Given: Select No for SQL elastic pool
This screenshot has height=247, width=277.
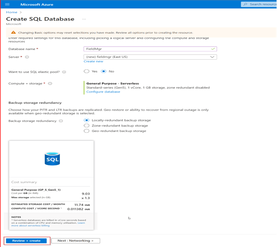Looking at the screenshot, I should point(104,72).
